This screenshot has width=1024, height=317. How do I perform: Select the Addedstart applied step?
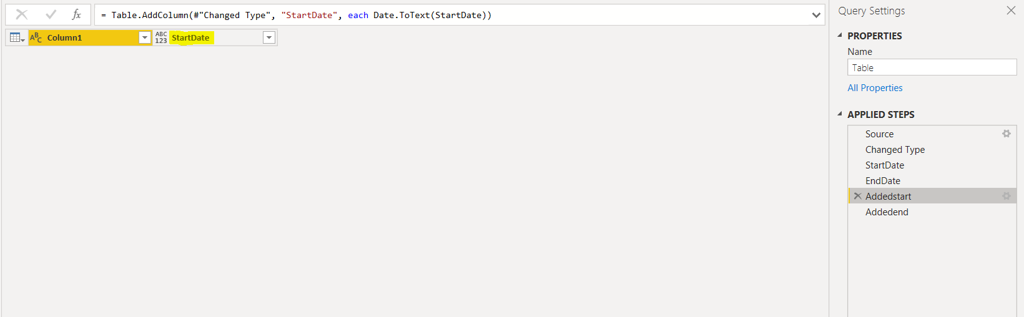point(932,196)
